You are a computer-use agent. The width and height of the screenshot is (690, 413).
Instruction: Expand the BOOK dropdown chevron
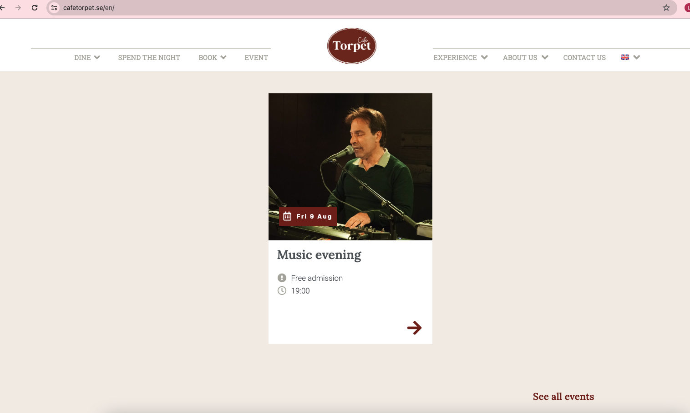(223, 57)
